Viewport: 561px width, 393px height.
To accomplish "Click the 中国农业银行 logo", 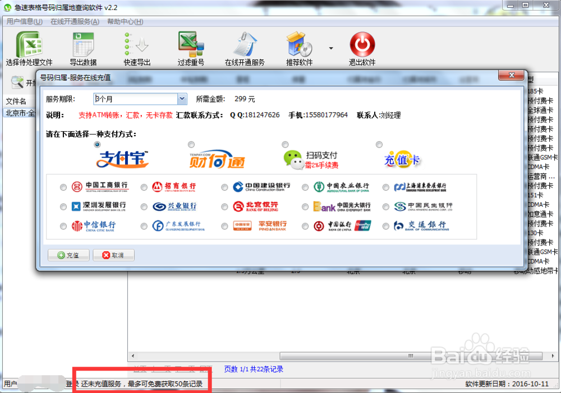I will click(341, 187).
